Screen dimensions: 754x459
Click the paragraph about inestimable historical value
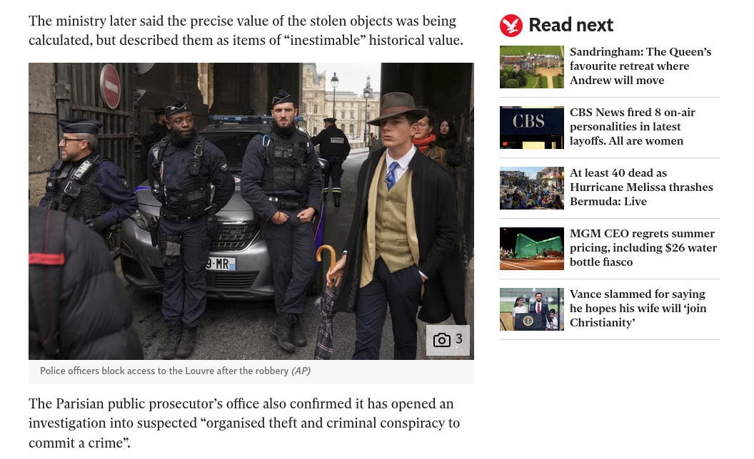click(x=246, y=30)
